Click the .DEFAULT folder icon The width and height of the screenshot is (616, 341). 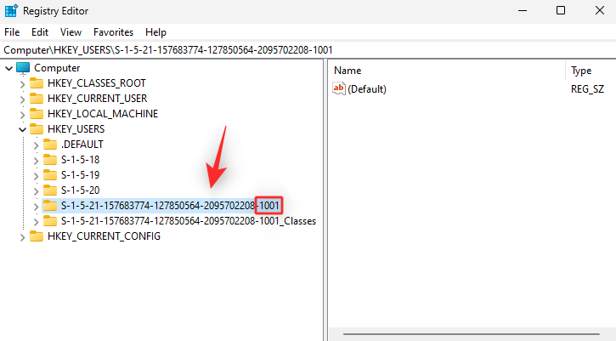coord(50,145)
